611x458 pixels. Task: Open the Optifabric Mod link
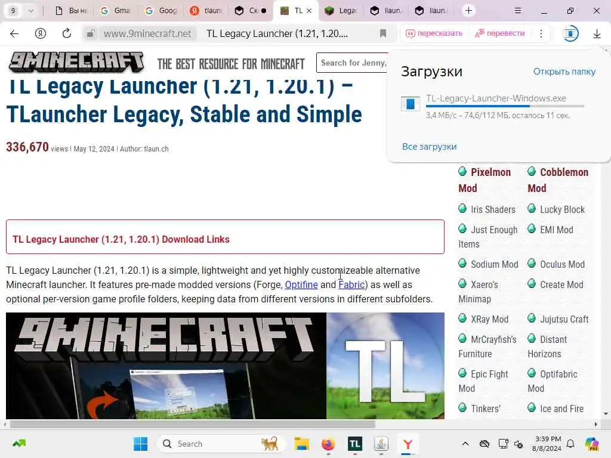tap(552, 381)
